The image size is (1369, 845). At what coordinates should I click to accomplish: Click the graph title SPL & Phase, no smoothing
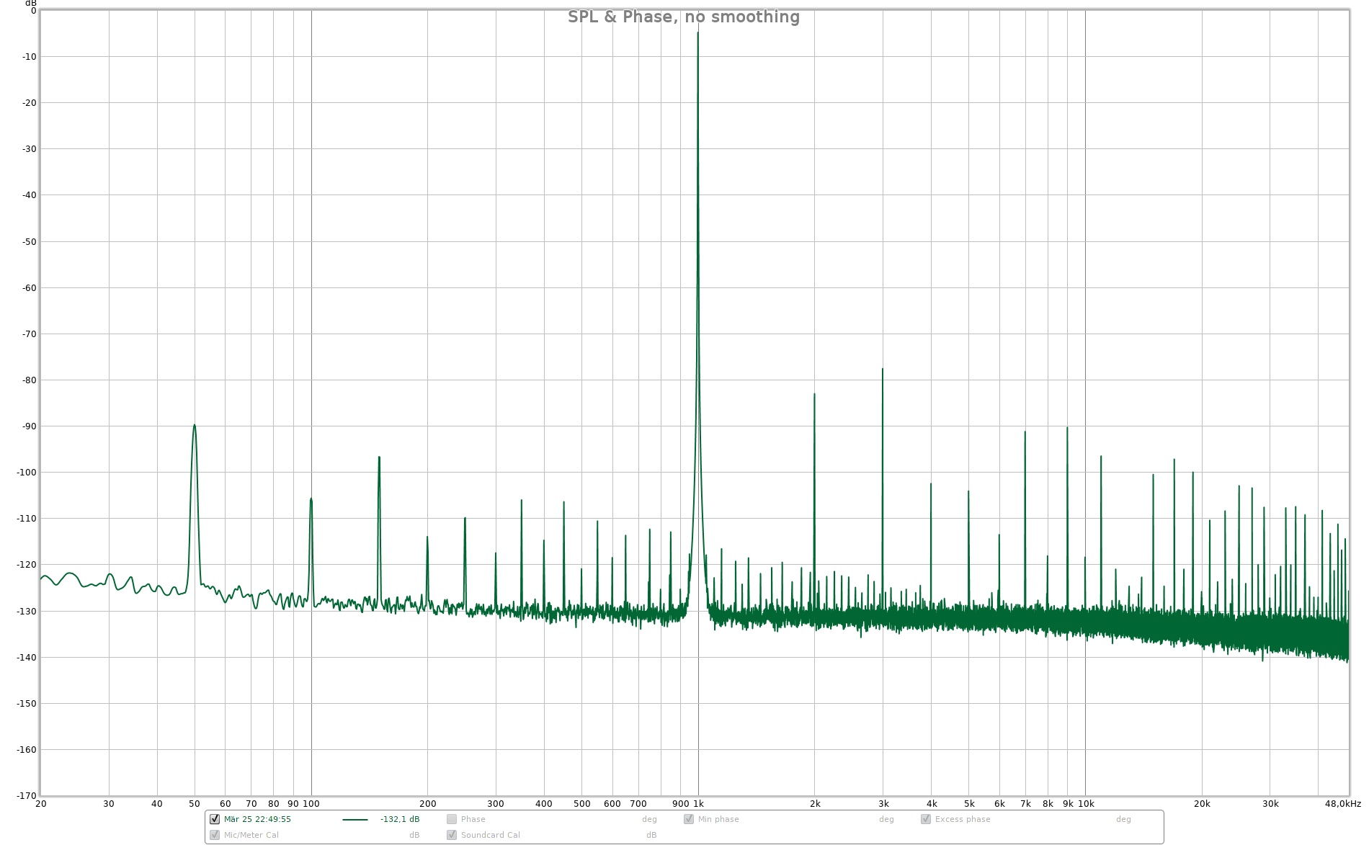tap(684, 17)
